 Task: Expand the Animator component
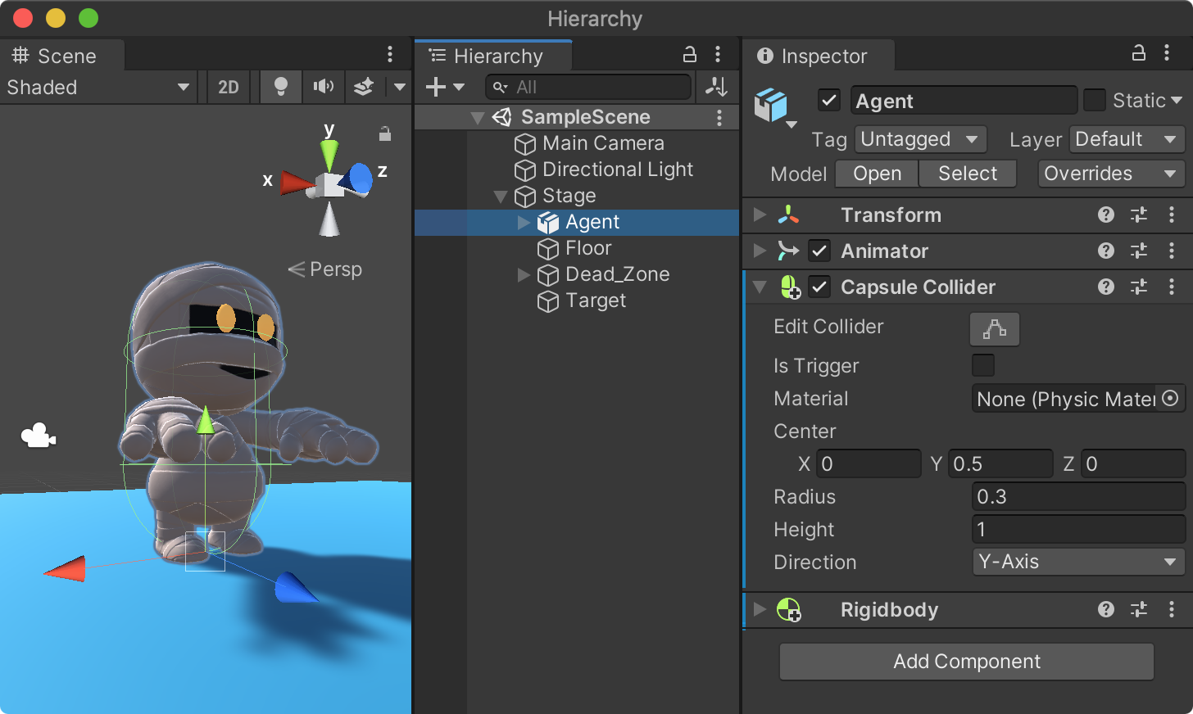[x=760, y=251]
